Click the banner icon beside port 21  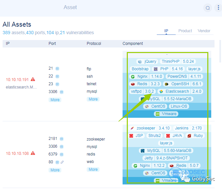click(x=57, y=69)
